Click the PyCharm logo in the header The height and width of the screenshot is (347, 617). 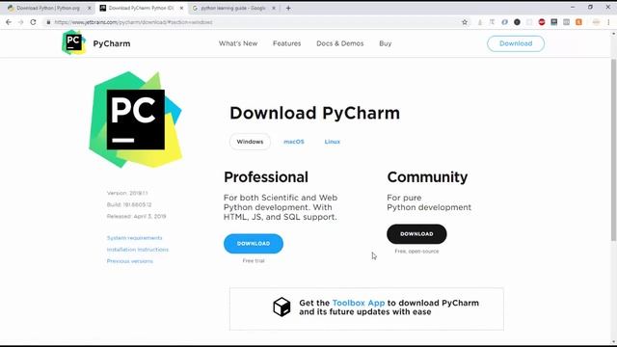[73, 42]
